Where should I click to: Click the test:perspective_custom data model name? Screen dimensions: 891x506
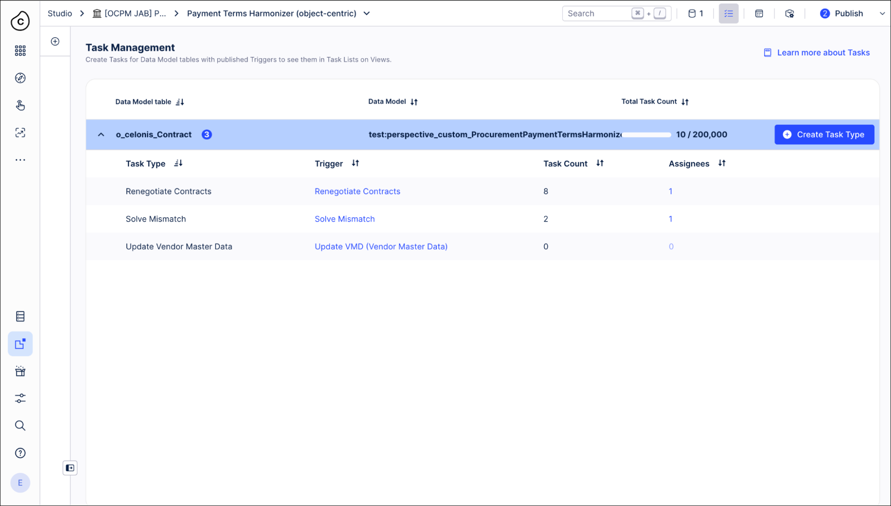pyautogui.click(x=495, y=134)
